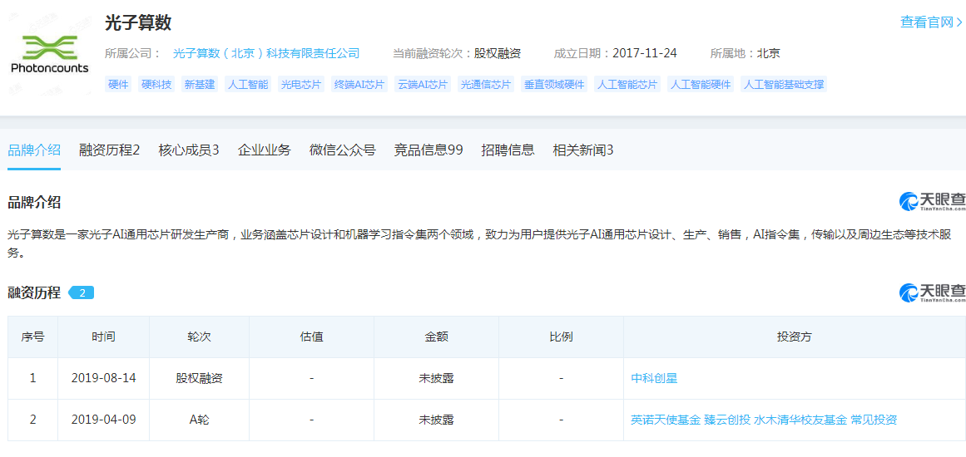
Task: Open investor 水木清华校友基金 link
Action: [801, 420]
